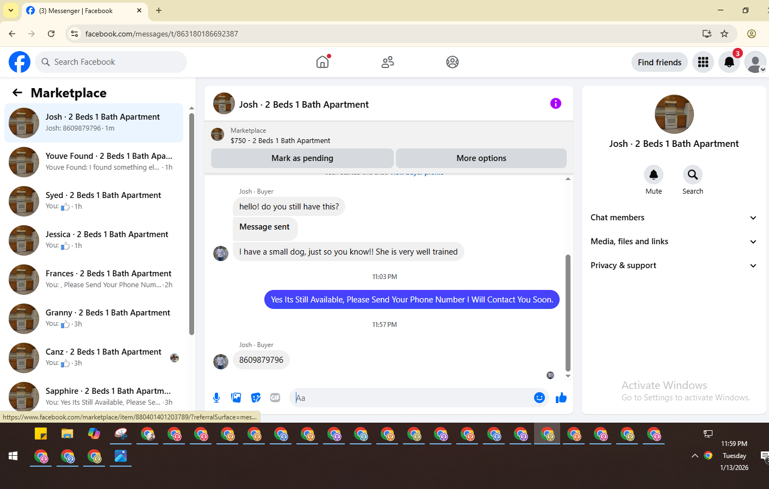Record a voice clip with microphone icon
Image resolution: width=769 pixels, height=489 pixels.
click(x=216, y=398)
